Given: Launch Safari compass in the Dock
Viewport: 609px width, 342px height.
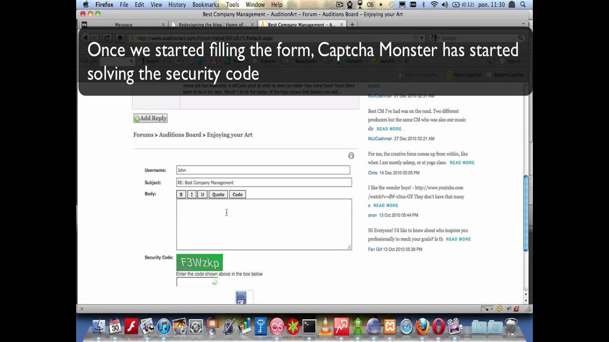Looking at the screenshot, I should coord(406,326).
